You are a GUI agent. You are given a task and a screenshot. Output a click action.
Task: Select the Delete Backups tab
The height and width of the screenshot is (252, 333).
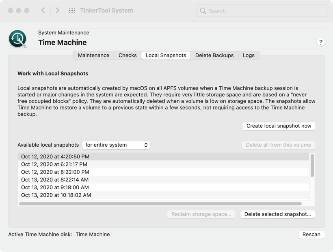[214, 56]
